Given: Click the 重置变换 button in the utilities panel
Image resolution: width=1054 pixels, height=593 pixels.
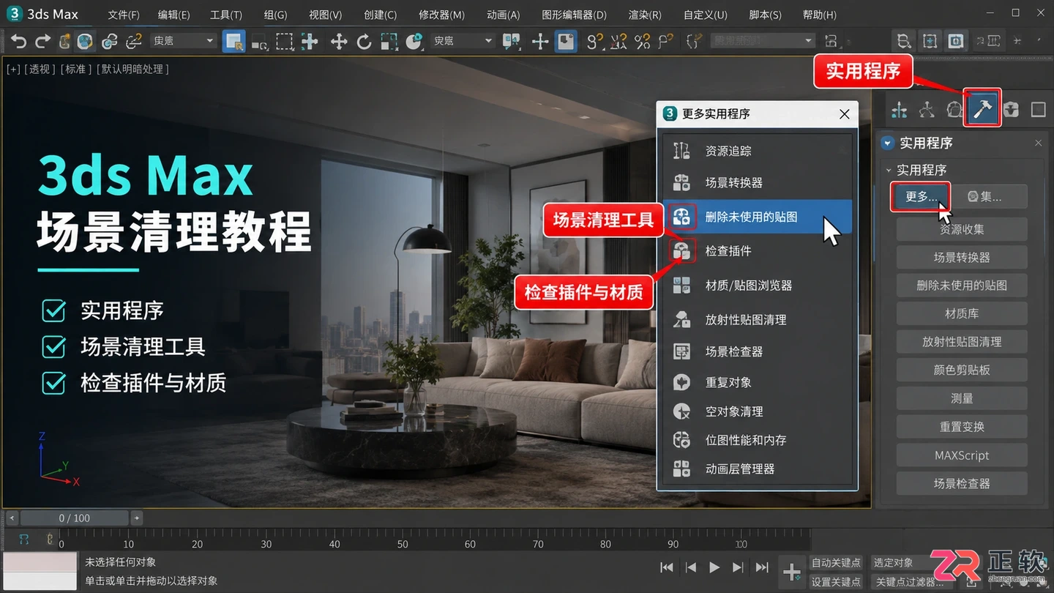Looking at the screenshot, I should (x=962, y=427).
